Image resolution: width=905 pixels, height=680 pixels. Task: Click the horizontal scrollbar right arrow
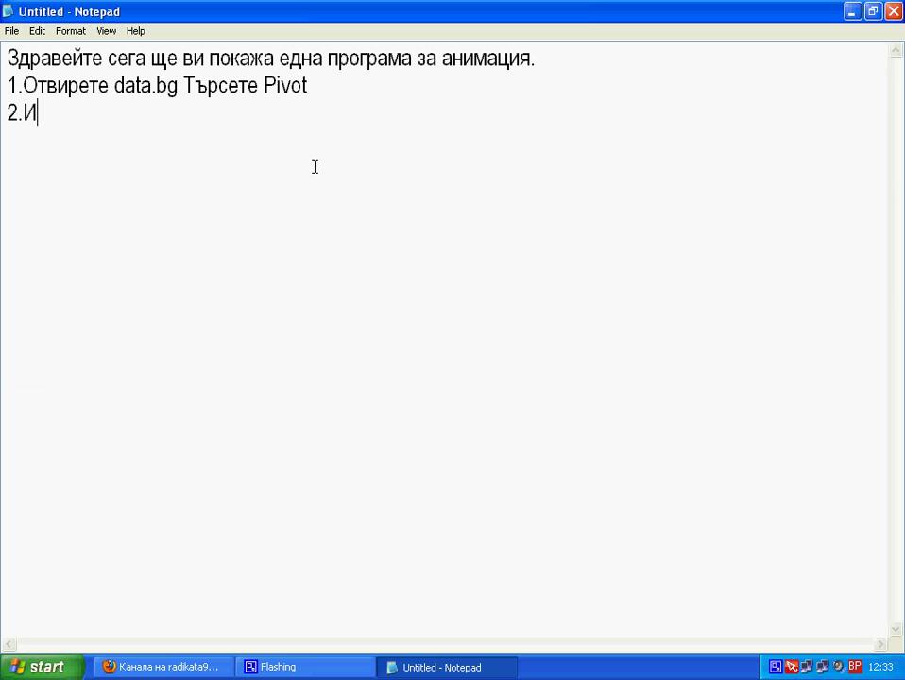pos(880,644)
